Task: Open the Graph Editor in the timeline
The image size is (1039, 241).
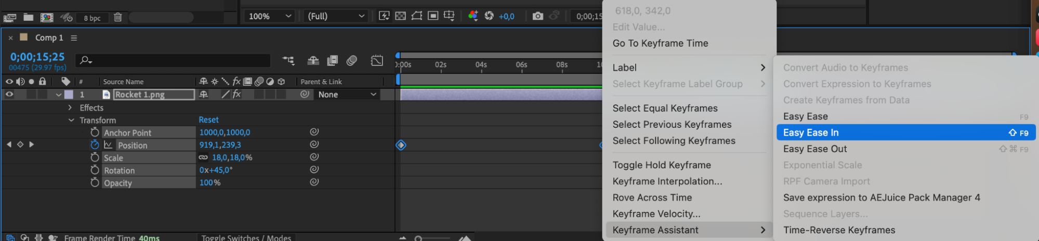Action: 377,61
